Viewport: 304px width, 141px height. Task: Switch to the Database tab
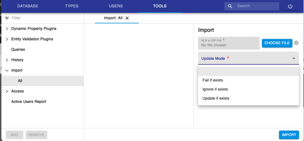tap(28, 6)
